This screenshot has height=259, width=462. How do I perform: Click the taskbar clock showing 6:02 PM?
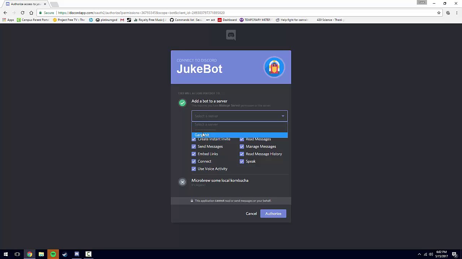441,254
